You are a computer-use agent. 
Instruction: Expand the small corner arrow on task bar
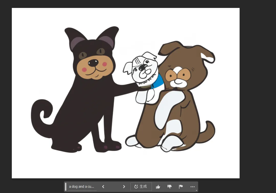196,190
